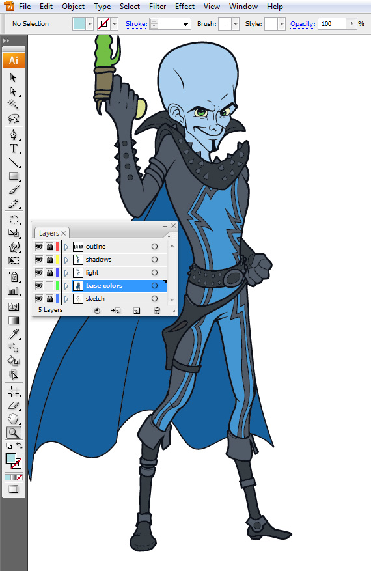
Task: Open the Window menu
Action: point(243,7)
